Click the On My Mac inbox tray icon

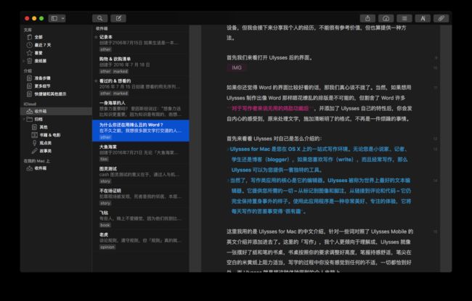coord(30,168)
